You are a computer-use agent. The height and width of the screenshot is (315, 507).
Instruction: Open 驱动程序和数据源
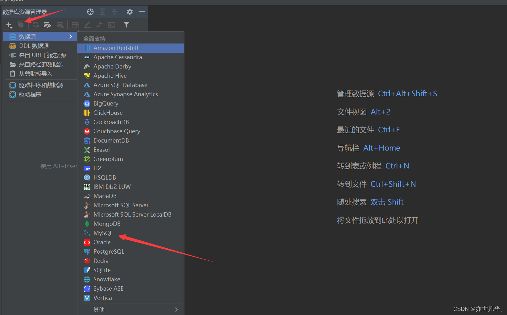[40, 85]
